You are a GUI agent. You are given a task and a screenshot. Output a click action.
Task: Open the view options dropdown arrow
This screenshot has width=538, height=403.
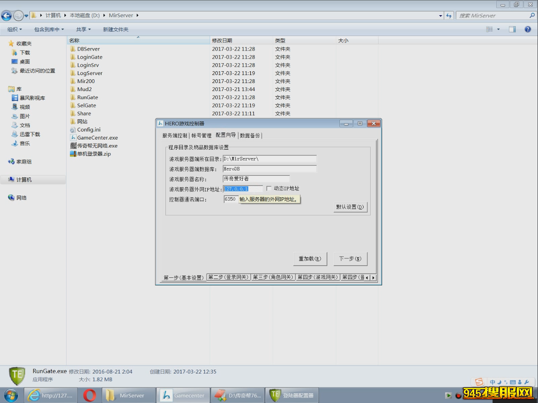[498, 30]
